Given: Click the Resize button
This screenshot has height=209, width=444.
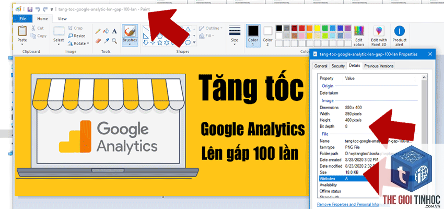Looking at the screenshot, I should [76, 36].
